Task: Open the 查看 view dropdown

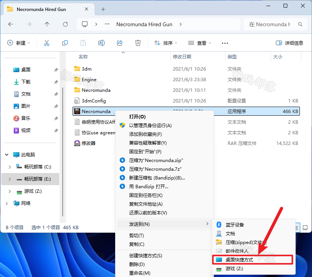Action: click(200, 43)
